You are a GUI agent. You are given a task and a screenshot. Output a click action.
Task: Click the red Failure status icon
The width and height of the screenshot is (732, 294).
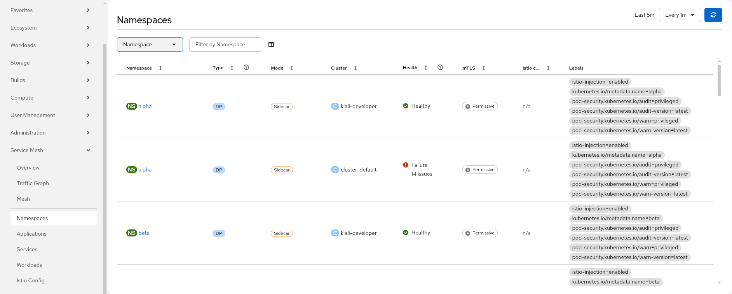[406, 165]
